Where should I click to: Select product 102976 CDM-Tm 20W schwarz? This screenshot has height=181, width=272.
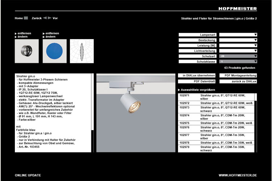coord(216,129)
